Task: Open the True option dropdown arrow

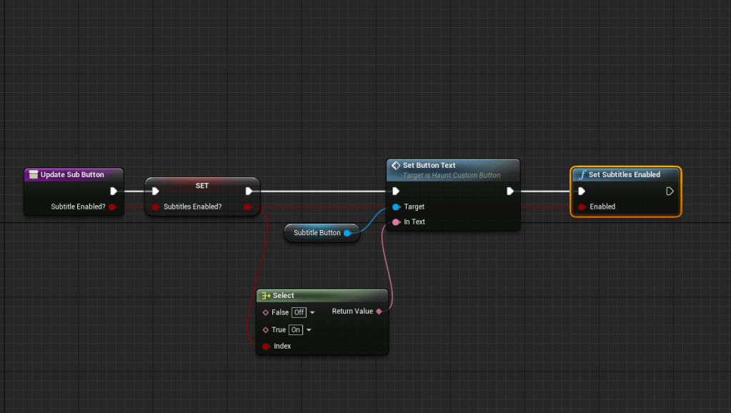Action: coord(309,330)
